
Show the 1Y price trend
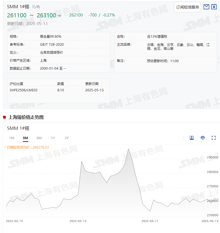53,138
